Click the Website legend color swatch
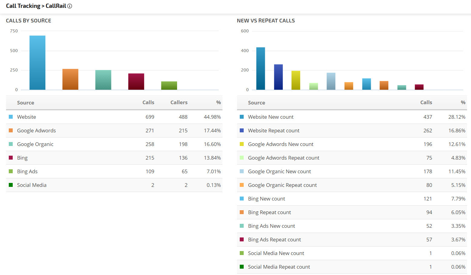Viewport: 471px width, 275px height. (11, 117)
